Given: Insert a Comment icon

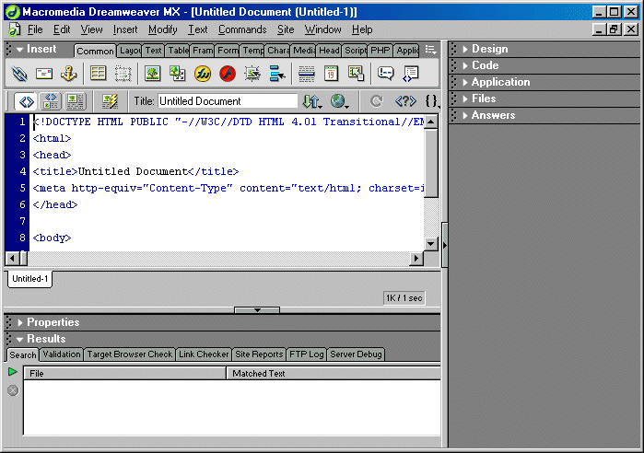Looking at the screenshot, I should [x=386, y=74].
